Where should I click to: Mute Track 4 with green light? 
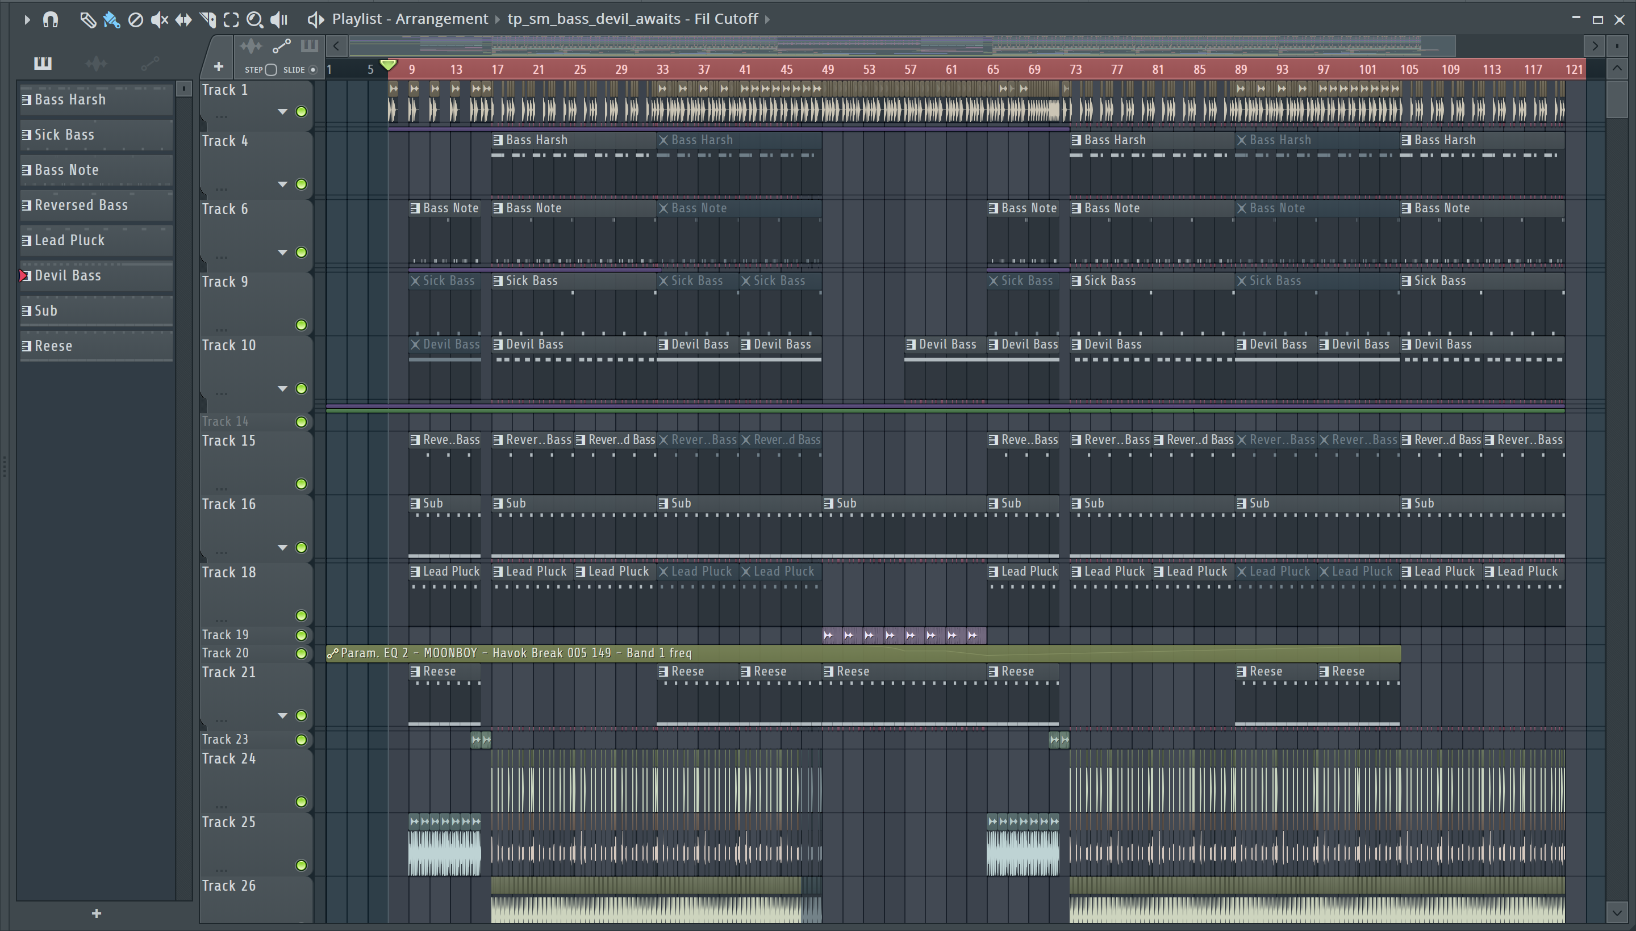pyautogui.click(x=301, y=185)
